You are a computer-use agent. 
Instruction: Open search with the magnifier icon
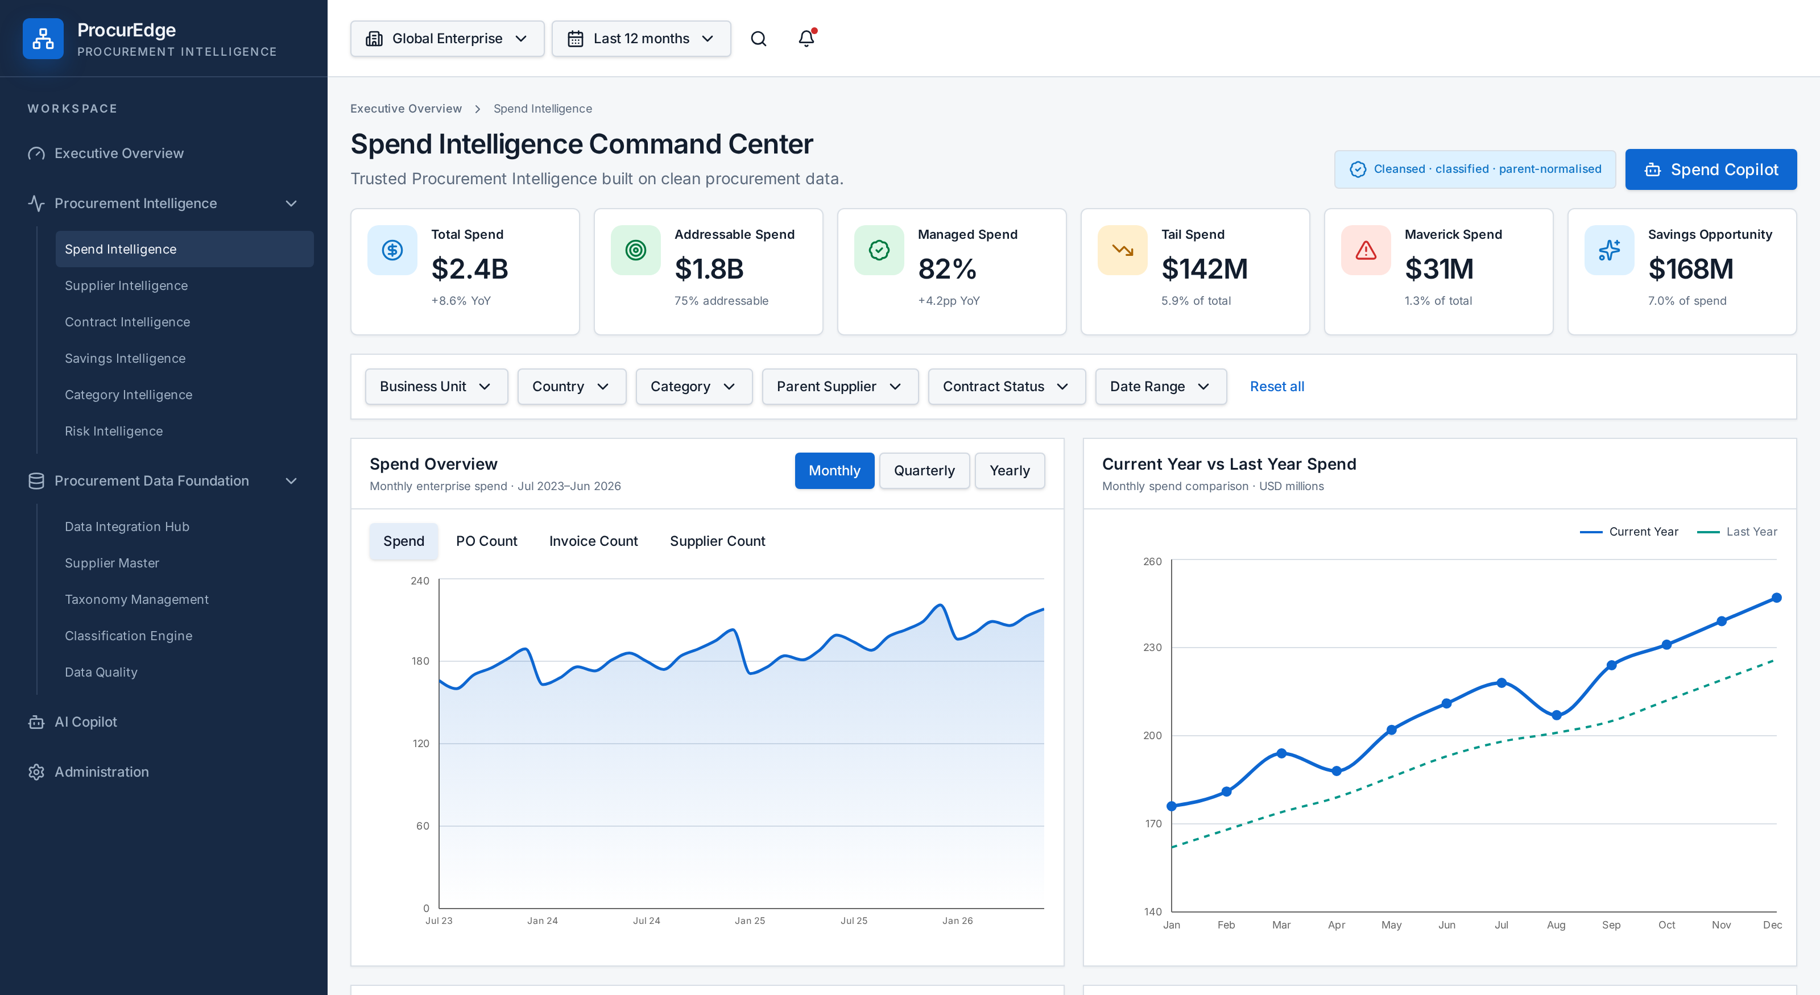[758, 39]
